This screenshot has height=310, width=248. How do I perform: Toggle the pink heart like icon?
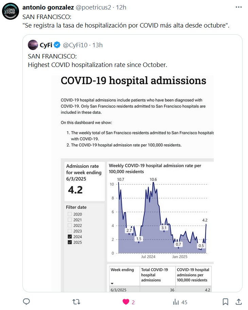click(x=126, y=302)
